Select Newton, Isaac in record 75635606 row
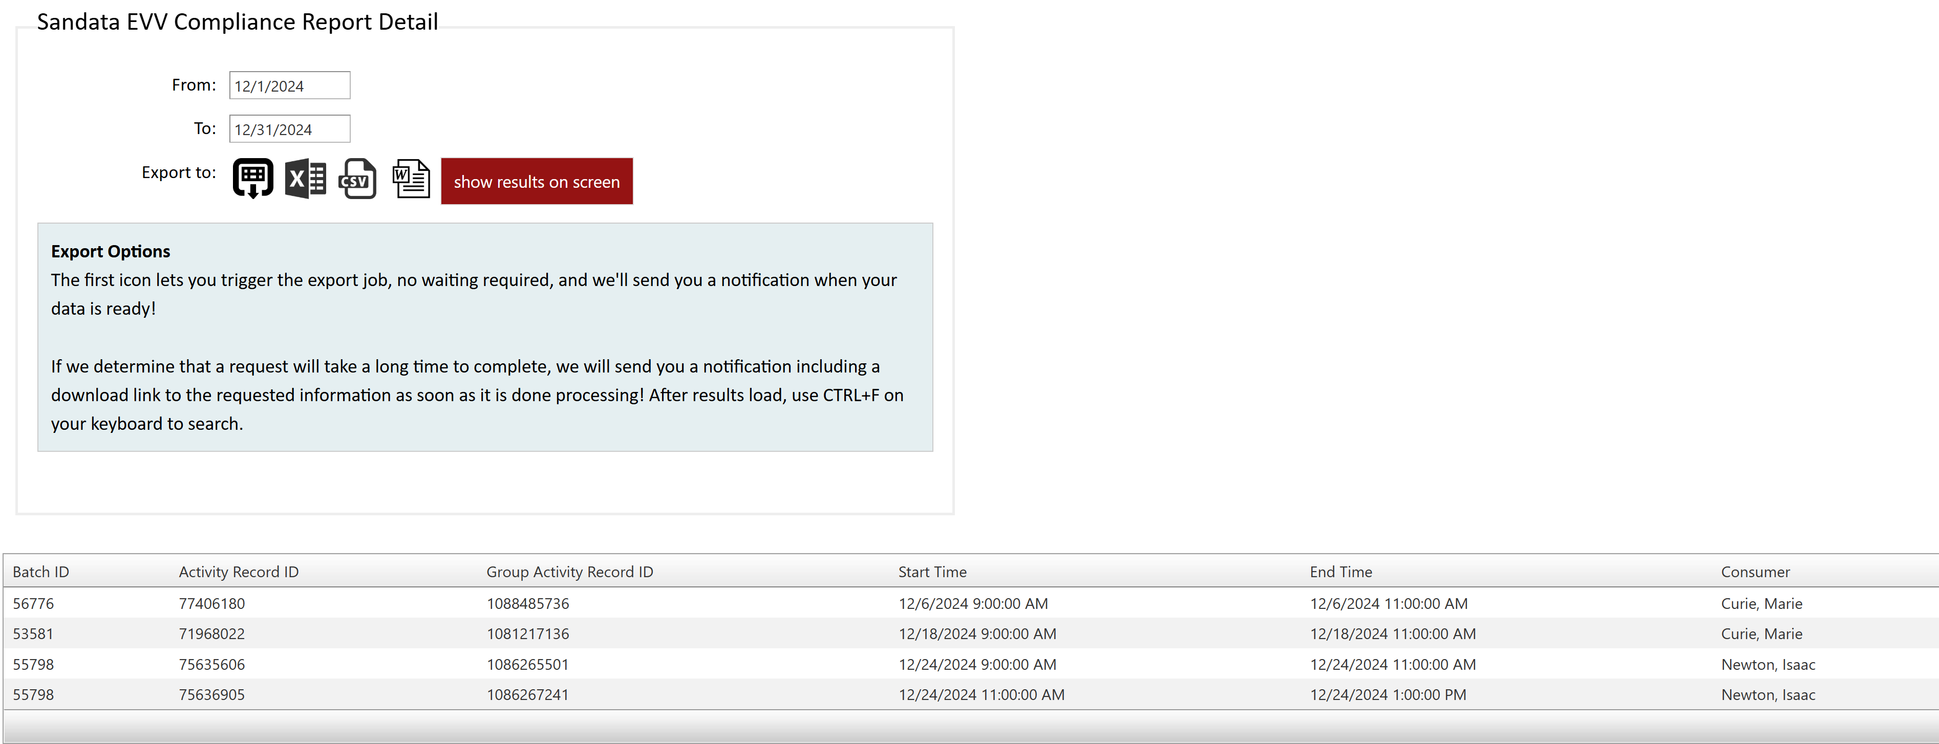Viewport: 1939px width, 744px height. [1768, 665]
